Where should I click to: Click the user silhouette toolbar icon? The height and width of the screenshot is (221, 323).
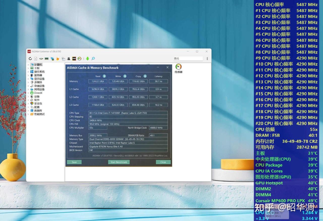click(69, 59)
